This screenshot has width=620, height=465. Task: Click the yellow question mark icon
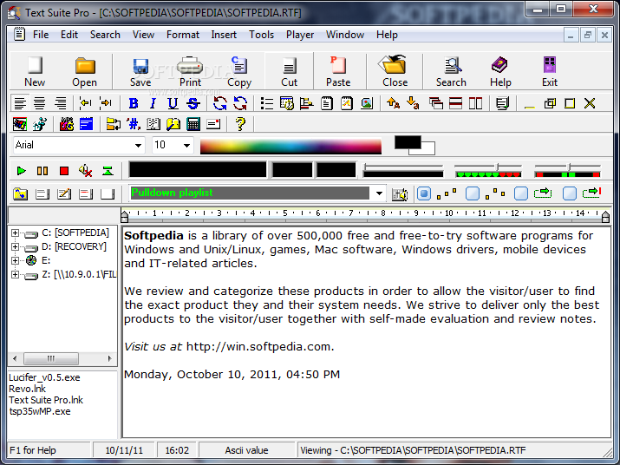tap(240, 124)
